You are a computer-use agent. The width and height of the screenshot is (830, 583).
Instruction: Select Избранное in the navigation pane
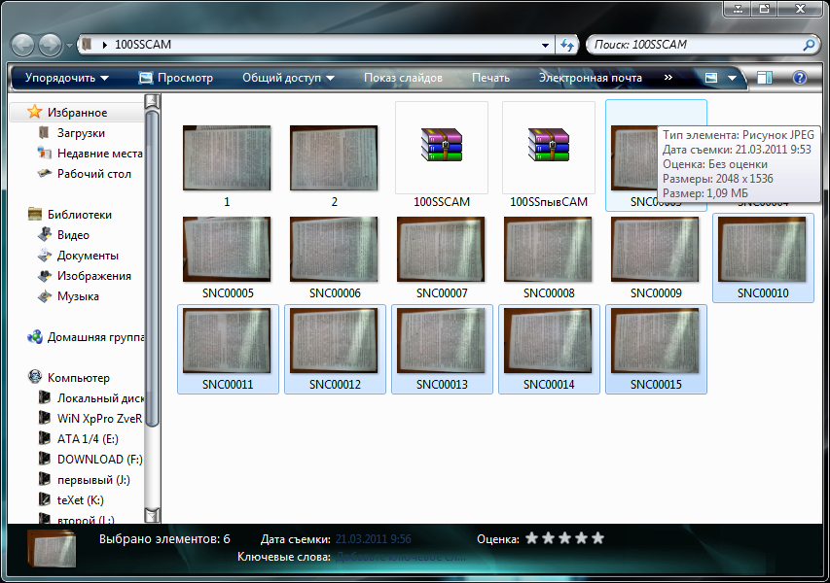(x=77, y=112)
